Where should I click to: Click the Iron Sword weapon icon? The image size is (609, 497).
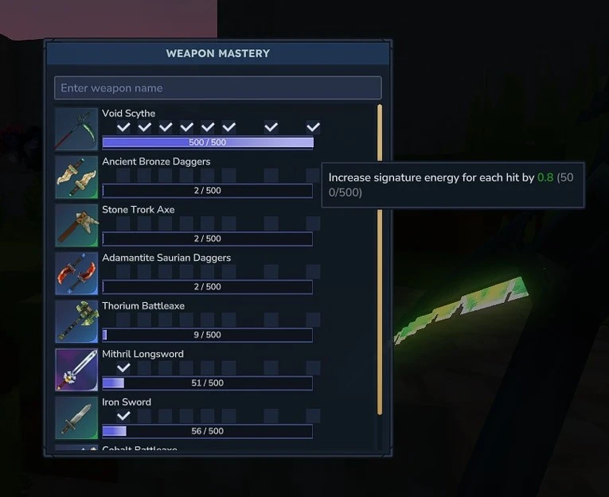(x=76, y=417)
